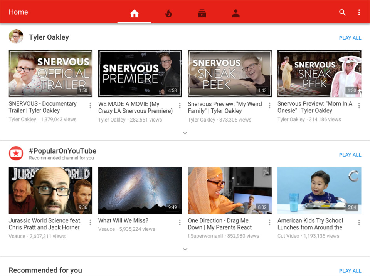Play all Tyler Oakley videos
This screenshot has height=277, width=370.
click(350, 38)
